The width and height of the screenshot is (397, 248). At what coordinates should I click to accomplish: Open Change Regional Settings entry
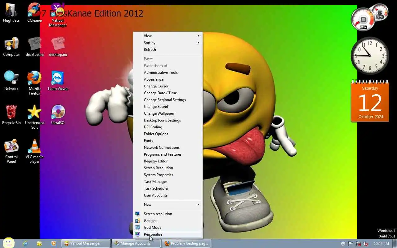point(168,100)
